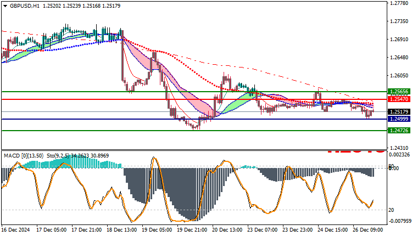Click the 1.26050 price scale value
Screen dimensions: 412x236
399,76
